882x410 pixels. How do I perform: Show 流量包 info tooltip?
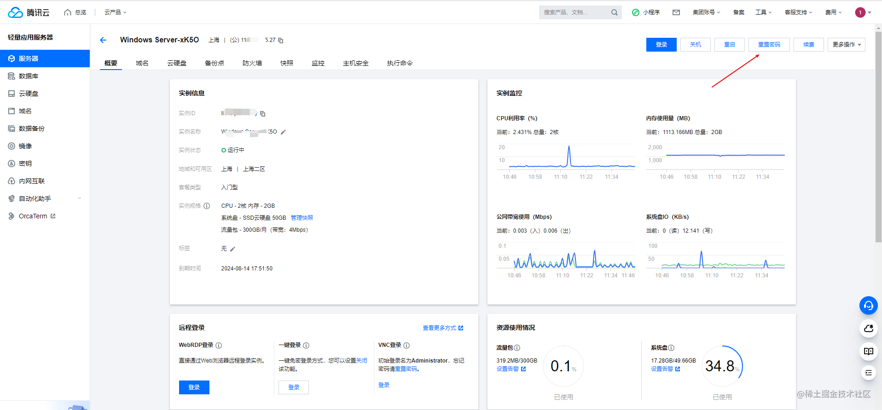pos(517,348)
